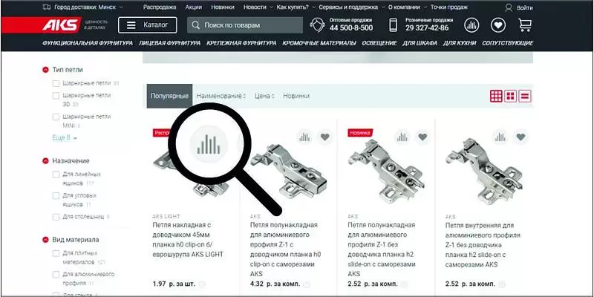
Task: Open the Точки продаж link
Action: [x=449, y=7]
